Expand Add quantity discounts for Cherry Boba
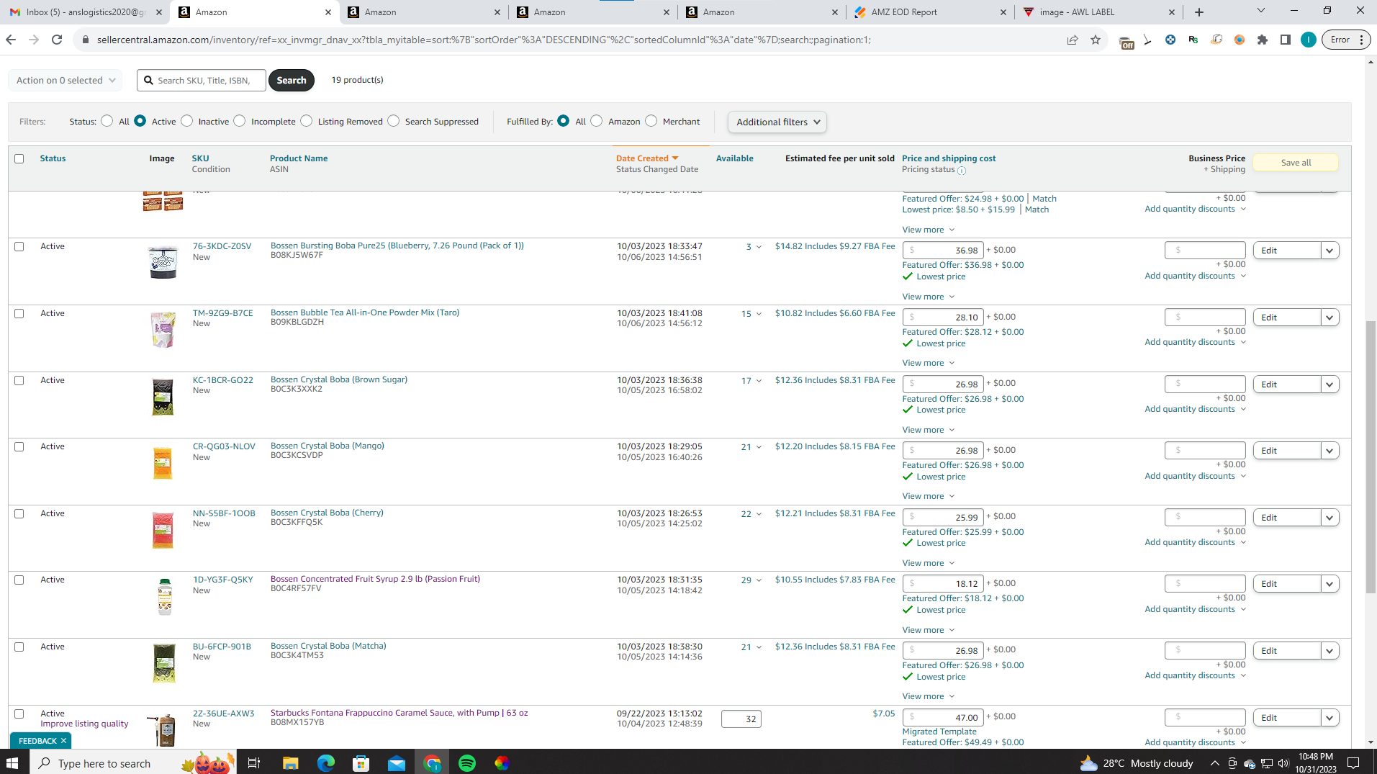Image resolution: width=1377 pixels, height=774 pixels. coord(1196,542)
